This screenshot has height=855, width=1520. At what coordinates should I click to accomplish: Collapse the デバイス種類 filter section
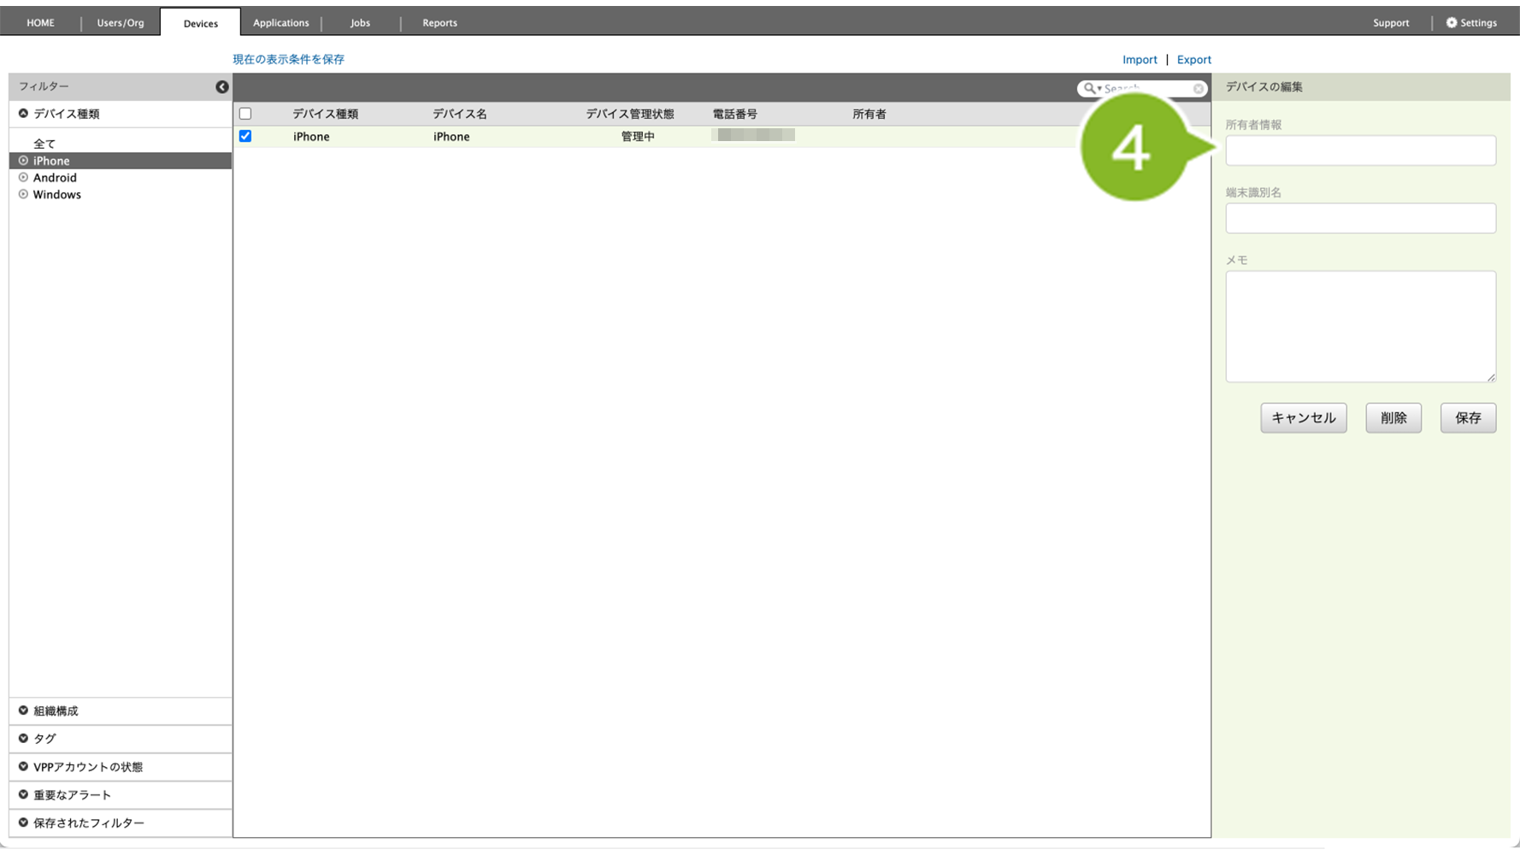(x=24, y=114)
